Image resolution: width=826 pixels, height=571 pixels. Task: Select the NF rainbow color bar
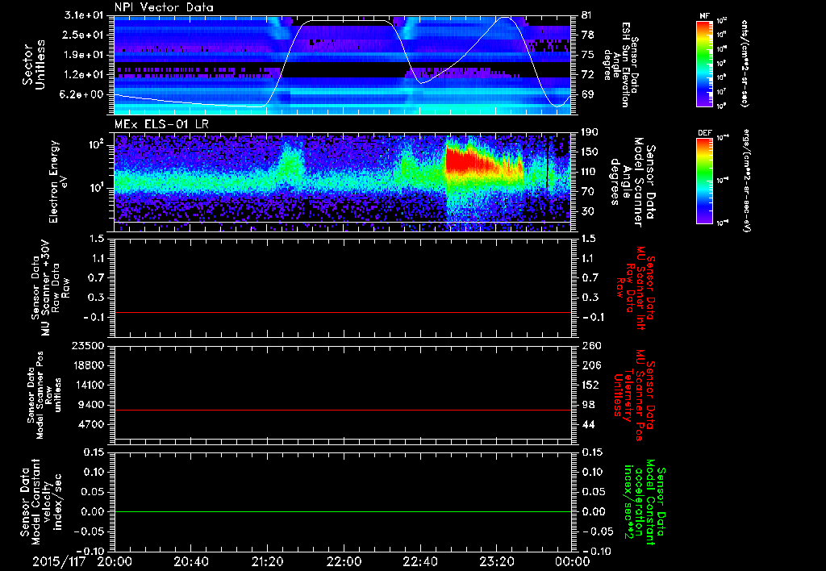704,63
